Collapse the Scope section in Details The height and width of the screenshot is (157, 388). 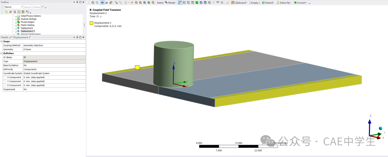(1, 42)
